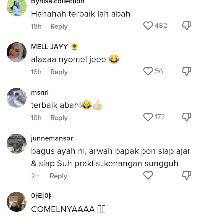Like msnrl's 'terbaik abah!' comment
Image resolution: width=199 pixels, height=217 pixels.
[x=148, y=117]
